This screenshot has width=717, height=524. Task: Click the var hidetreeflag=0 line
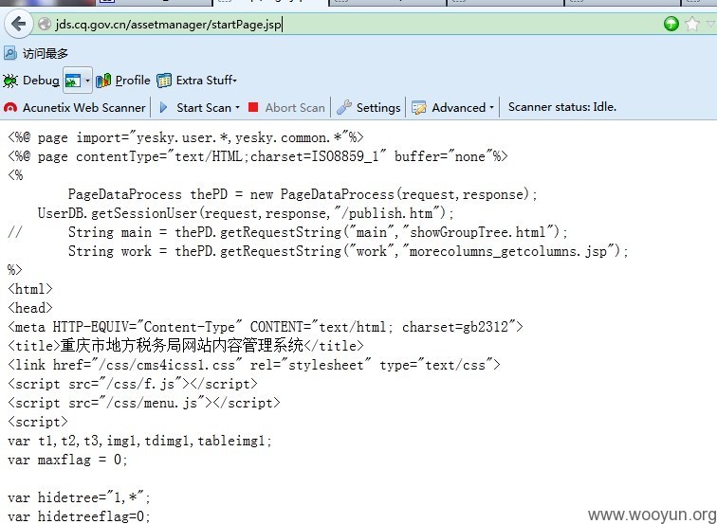point(79,516)
